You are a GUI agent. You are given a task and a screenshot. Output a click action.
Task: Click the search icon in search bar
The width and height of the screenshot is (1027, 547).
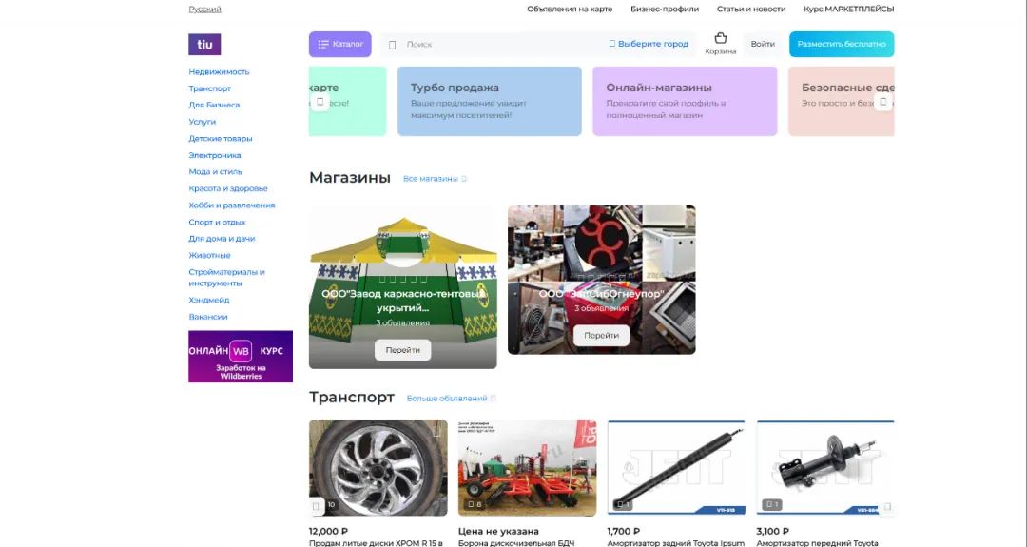coord(393,45)
